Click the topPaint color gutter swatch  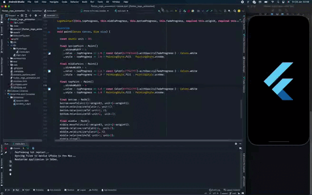(x=49, y=89)
